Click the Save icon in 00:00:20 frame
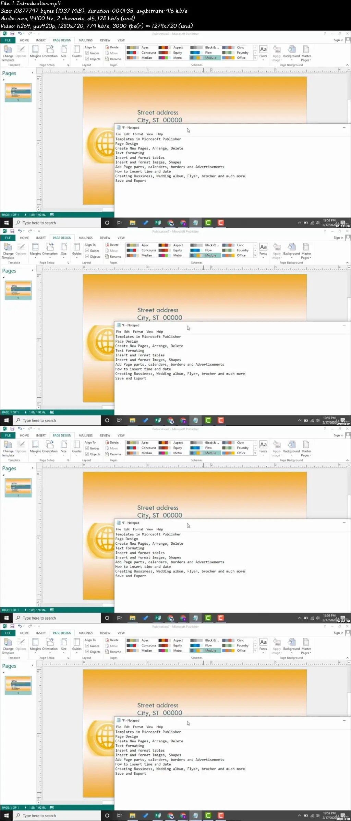 tap(12, 34)
